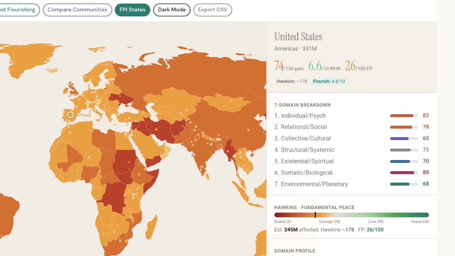
Task: Select the Democratic Republic of Congo
Action: pyautogui.click(x=113, y=197)
